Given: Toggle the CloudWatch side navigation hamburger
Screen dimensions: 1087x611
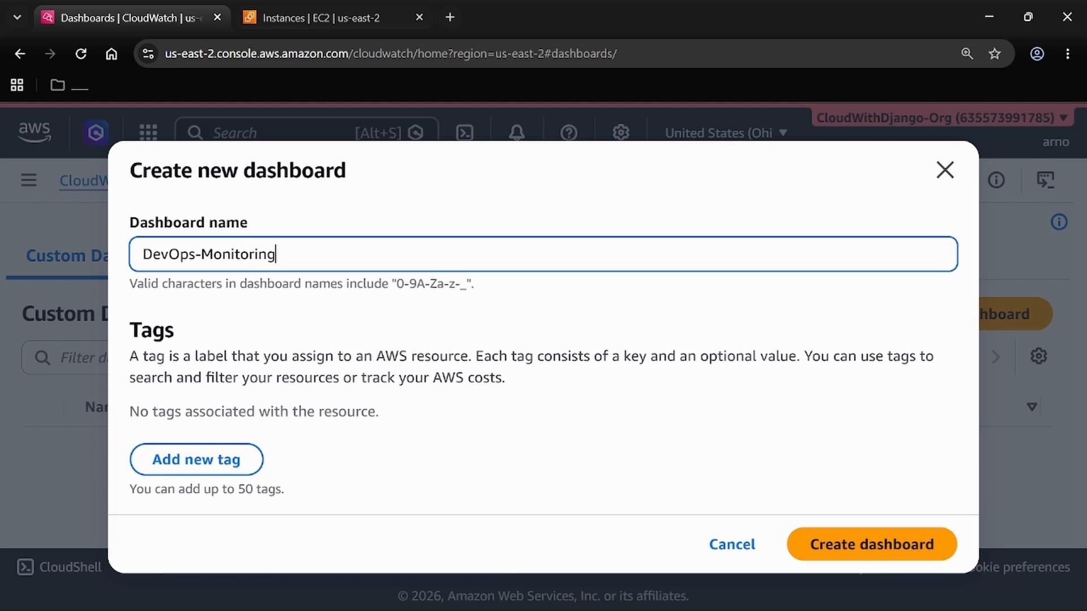Looking at the screenshot, I should click(29, 180).
